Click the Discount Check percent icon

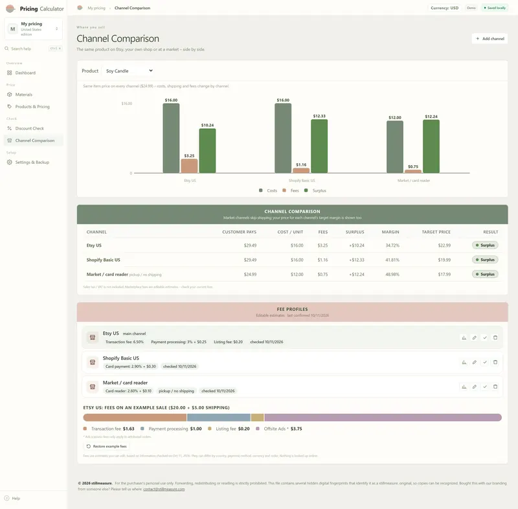point(9,128)
